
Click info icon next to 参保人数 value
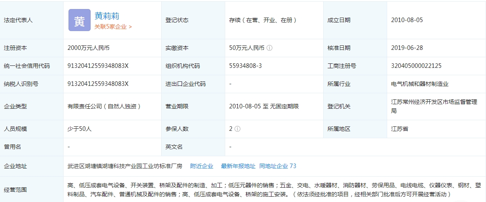[237, 129]
